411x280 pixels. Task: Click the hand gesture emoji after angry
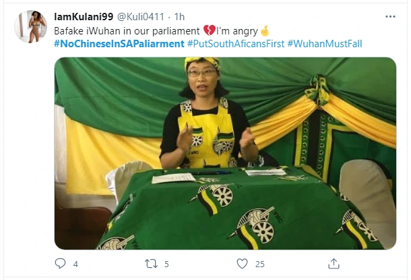click(x=265, y=30)
